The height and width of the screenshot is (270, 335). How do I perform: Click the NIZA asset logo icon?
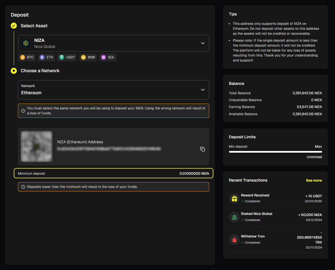(x=26, y=43)
